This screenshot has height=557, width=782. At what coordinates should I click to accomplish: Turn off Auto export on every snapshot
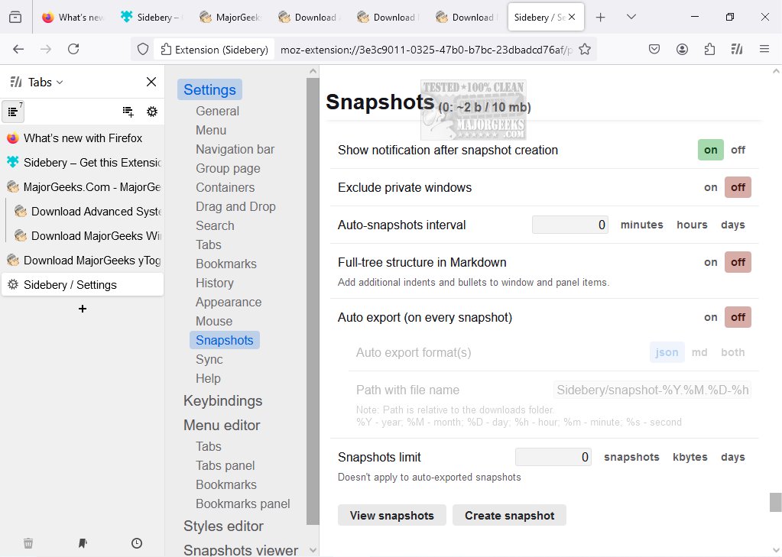[738, 317]
